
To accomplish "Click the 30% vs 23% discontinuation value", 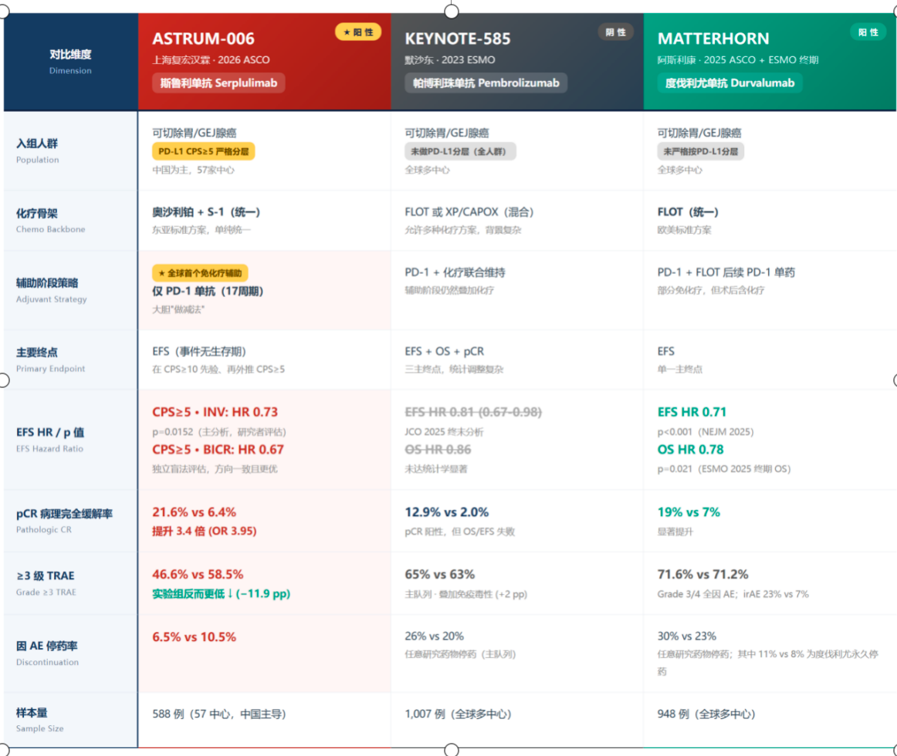I will pyautogui.click(x=687, y=636).
